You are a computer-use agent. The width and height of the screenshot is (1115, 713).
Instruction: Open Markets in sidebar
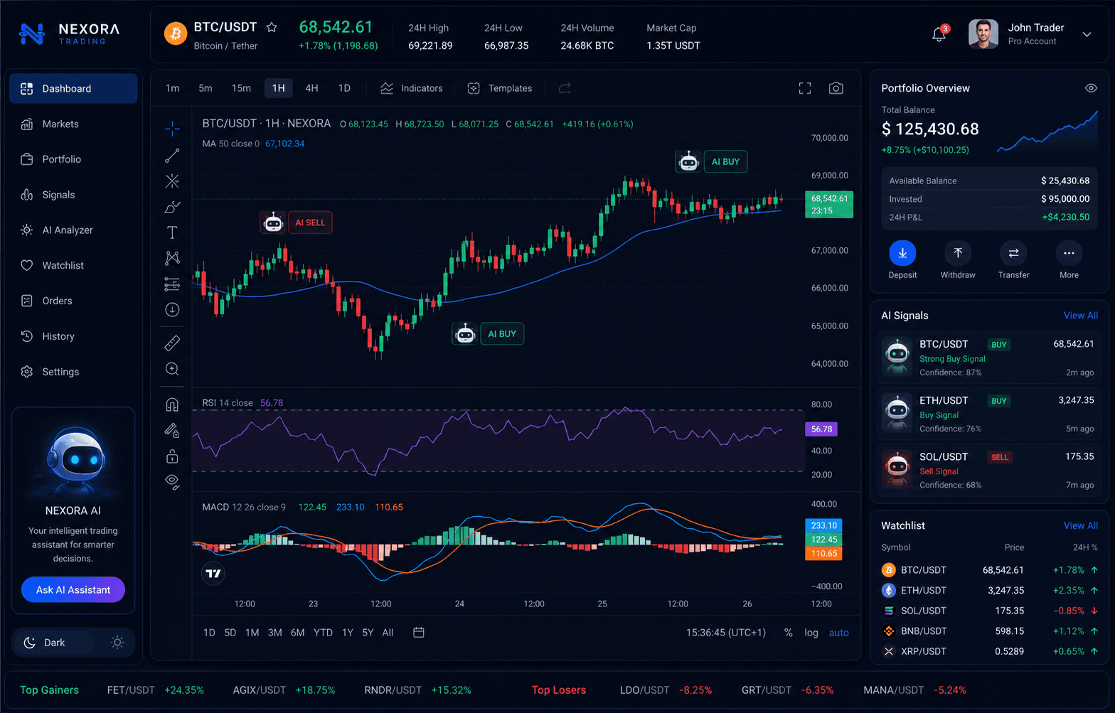coord(73,124)
